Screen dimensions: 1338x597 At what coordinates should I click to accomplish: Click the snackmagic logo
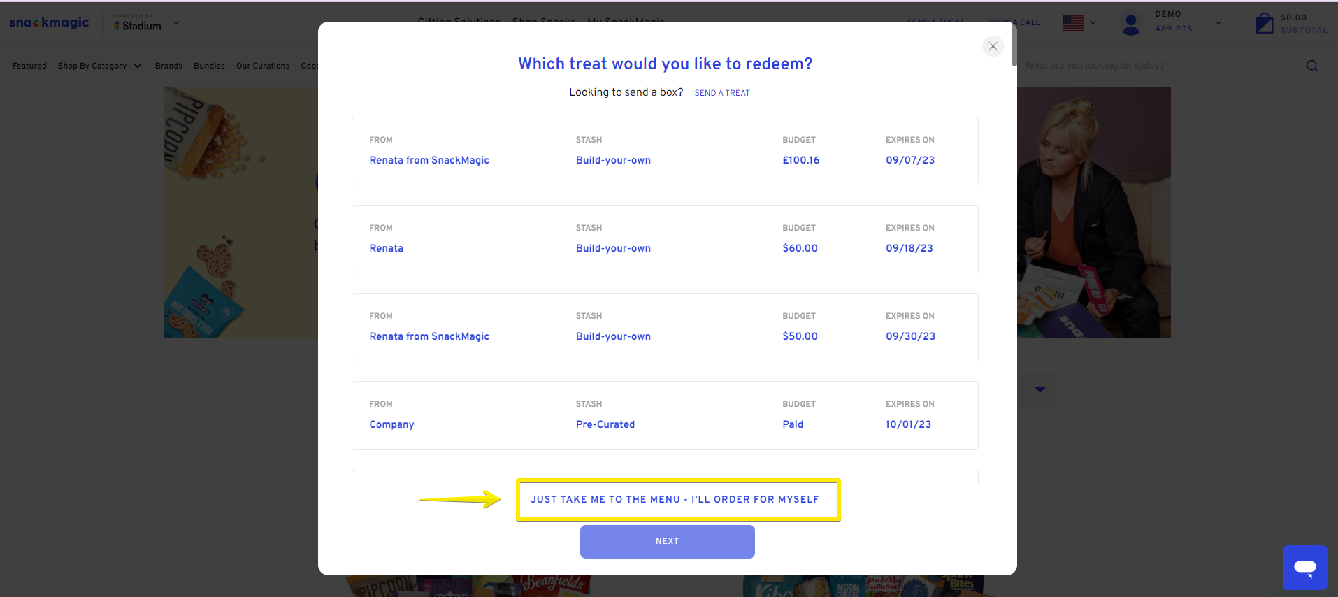[49, 22]
